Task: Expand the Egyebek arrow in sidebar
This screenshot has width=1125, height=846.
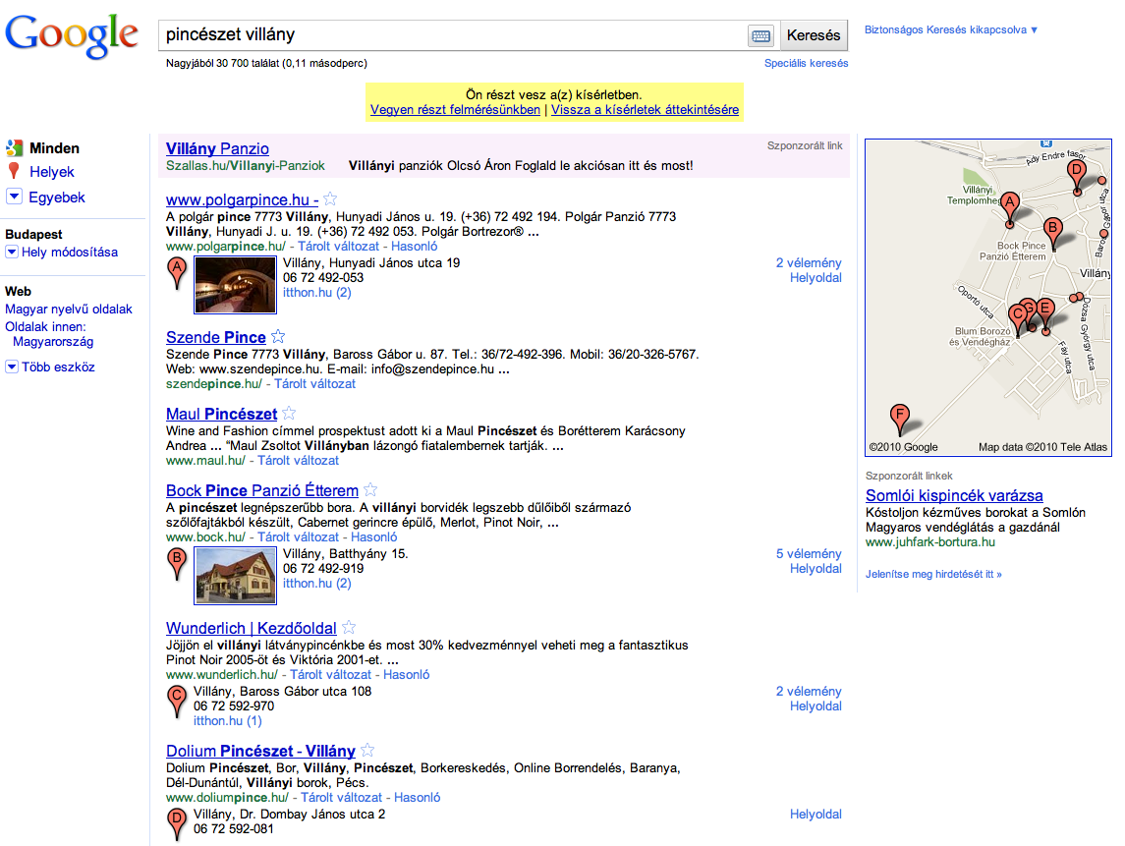Action: click(x=15, y=196)
